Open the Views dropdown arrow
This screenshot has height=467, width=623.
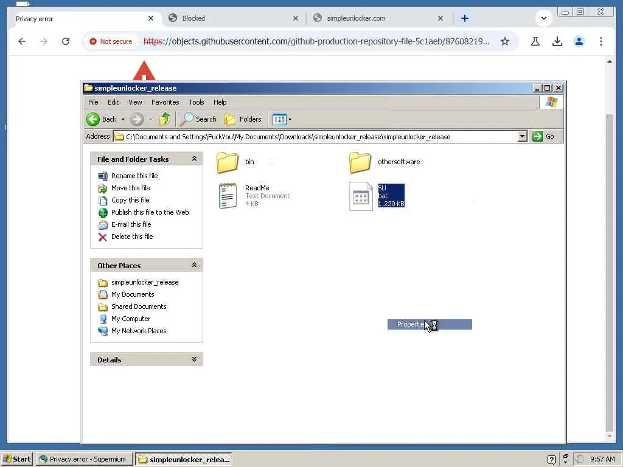(x=290, y=119)
